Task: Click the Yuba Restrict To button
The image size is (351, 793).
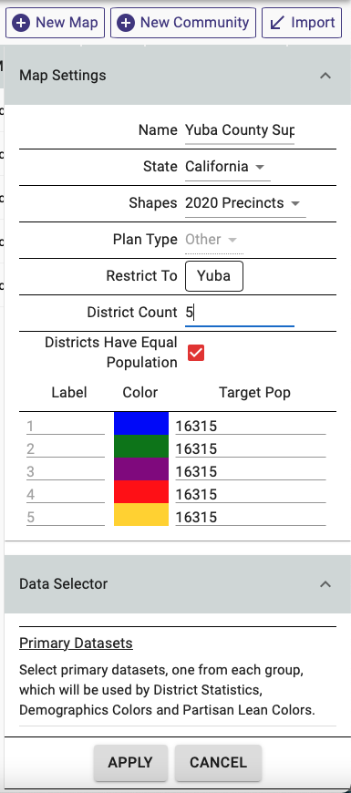Action: pyautogui.click(x=214, y=276)
